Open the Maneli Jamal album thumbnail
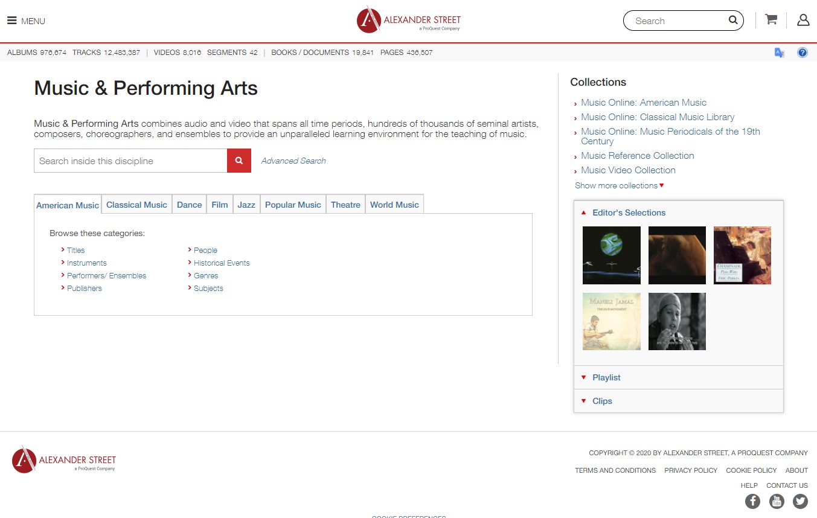The width and height of the screenshot is (817, 518). [x=612, y=321]
